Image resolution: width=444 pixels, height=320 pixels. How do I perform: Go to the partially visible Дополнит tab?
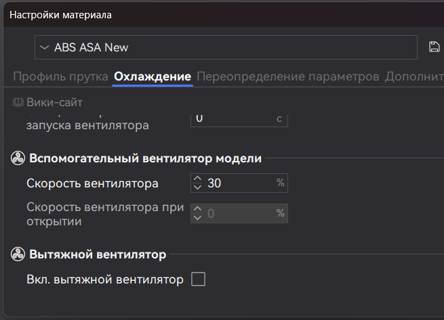pos(414,76)
